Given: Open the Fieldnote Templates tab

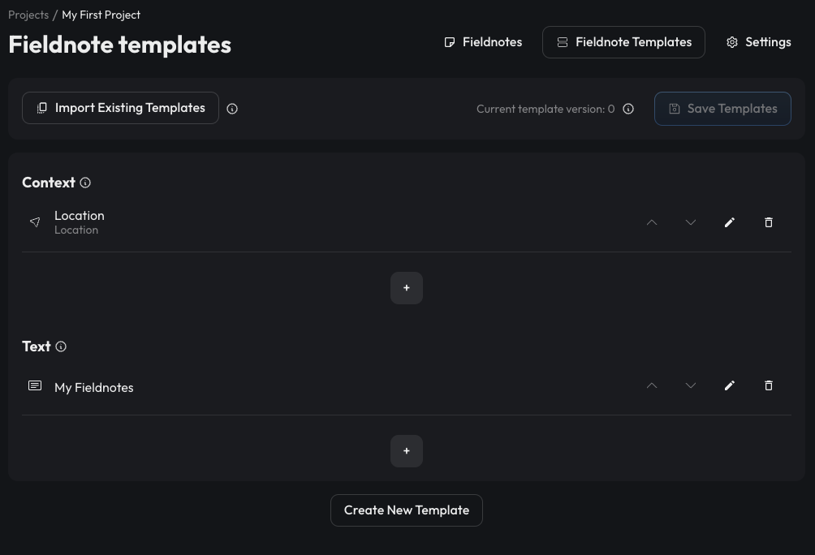Looking at the screenshot, I should tap(623, 42).
